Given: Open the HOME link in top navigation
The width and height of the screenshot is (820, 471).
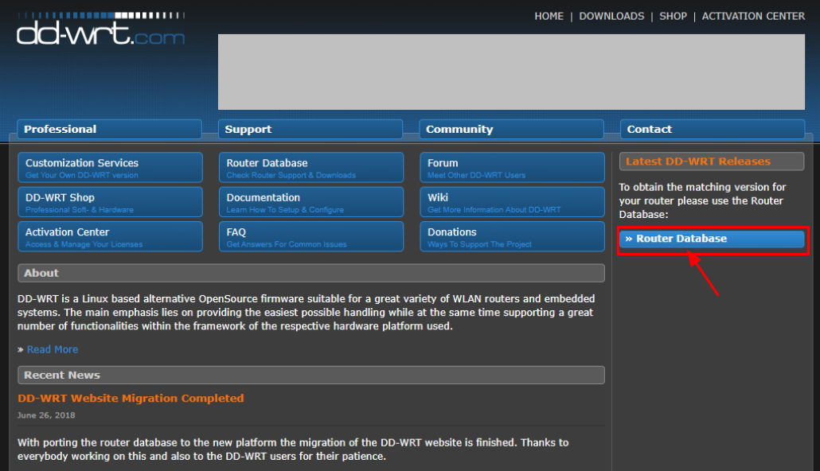Looking at the screenshot, I should pos(549,16).
